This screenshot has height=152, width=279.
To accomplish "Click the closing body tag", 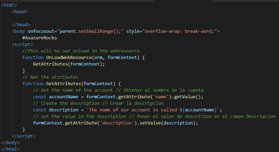I will 10,143.
